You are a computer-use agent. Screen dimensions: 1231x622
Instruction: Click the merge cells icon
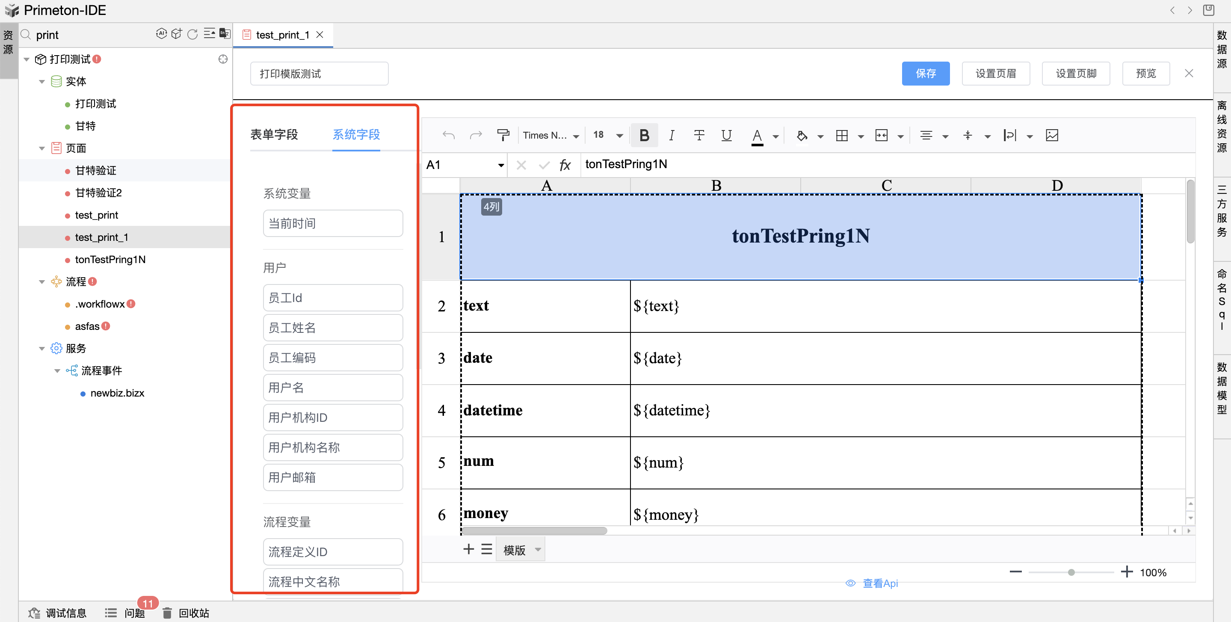(x=881, y=135)
